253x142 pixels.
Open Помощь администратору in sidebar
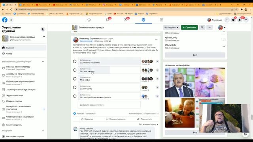(x=24, y=68)
